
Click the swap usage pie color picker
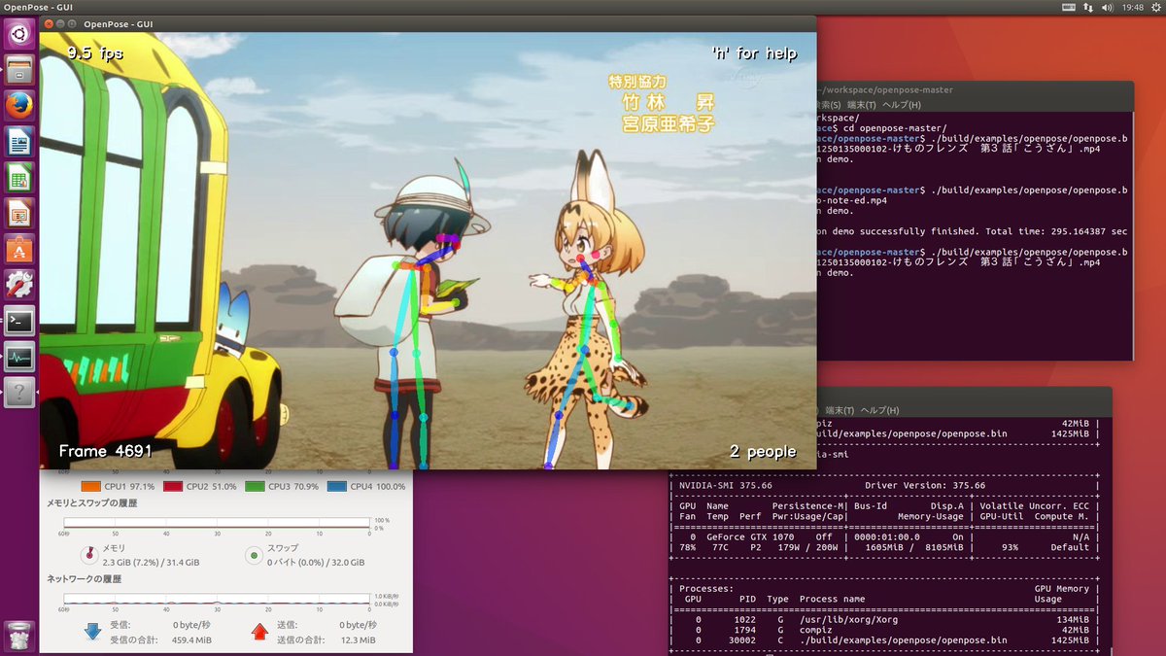254,555
